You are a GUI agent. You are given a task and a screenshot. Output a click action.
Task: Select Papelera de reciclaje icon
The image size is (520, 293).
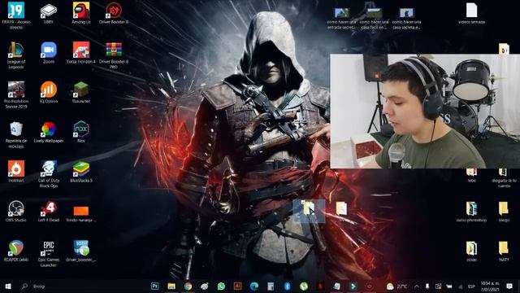16,134
